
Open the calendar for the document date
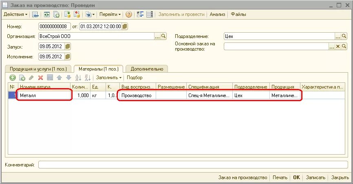125,27
